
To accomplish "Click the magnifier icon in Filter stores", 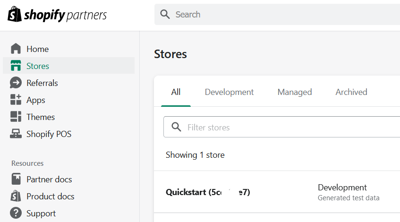I will [177, 128].
